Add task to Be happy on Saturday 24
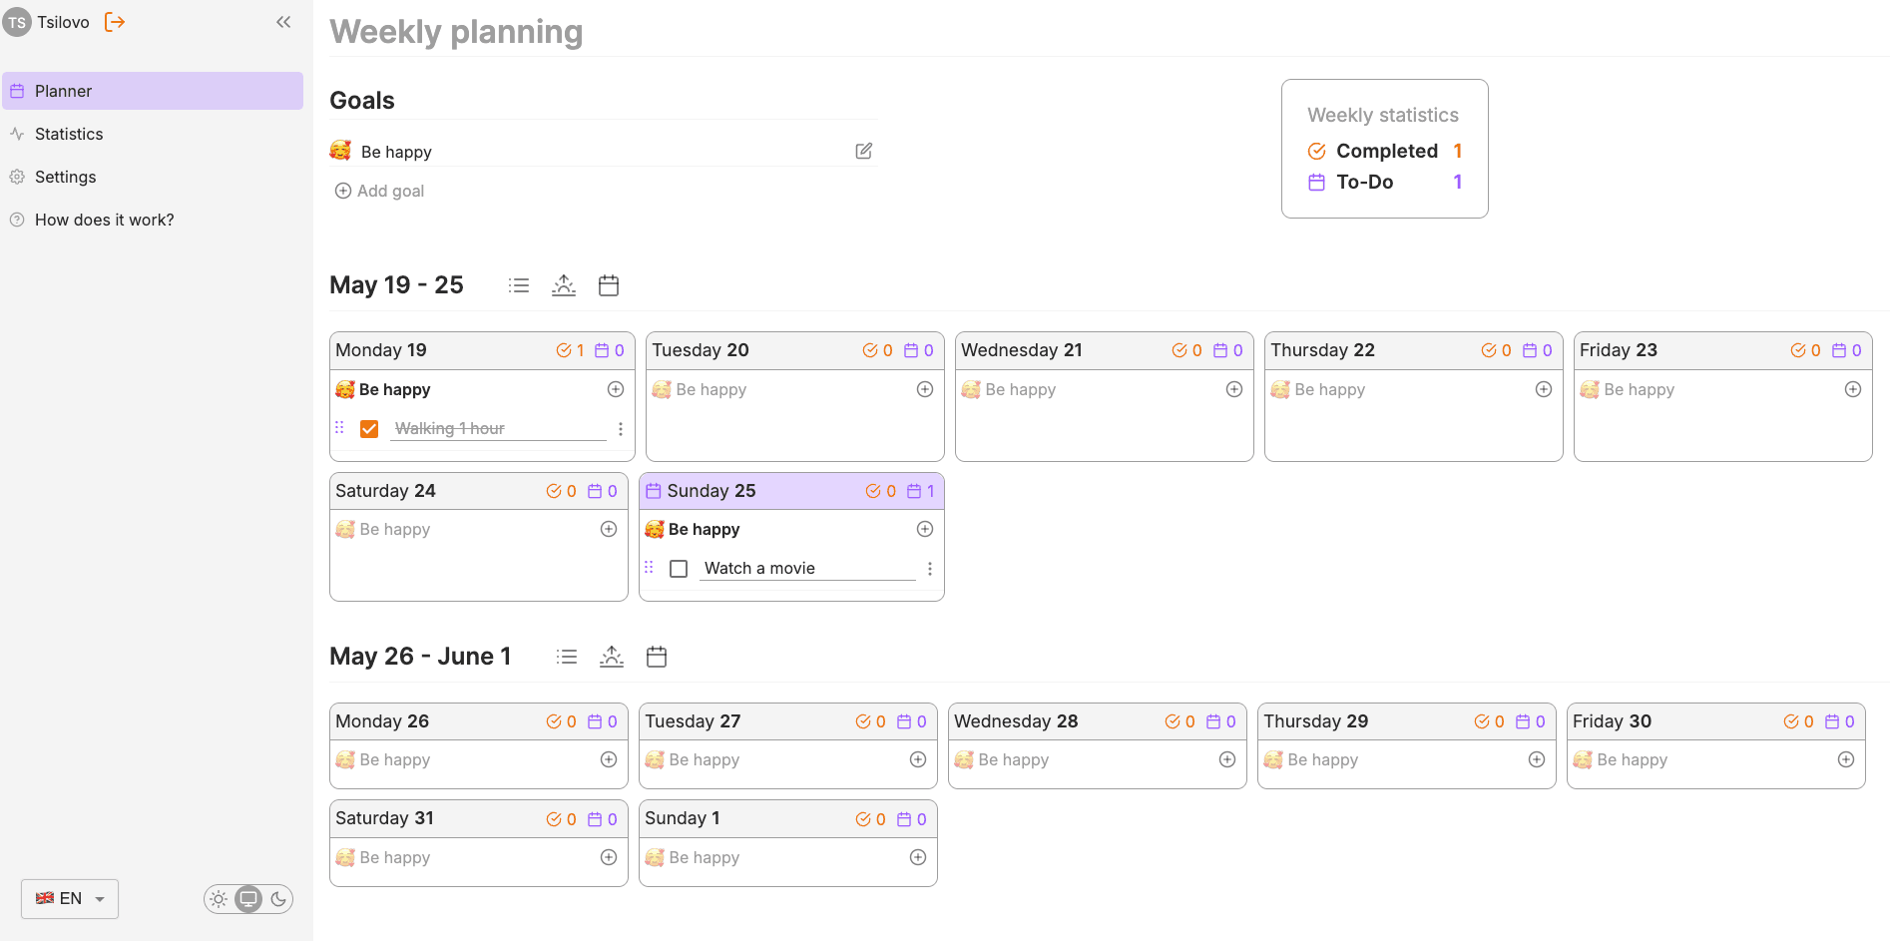Image resolution: width=1890 pixels, height=941 pixels. (609, 529)
